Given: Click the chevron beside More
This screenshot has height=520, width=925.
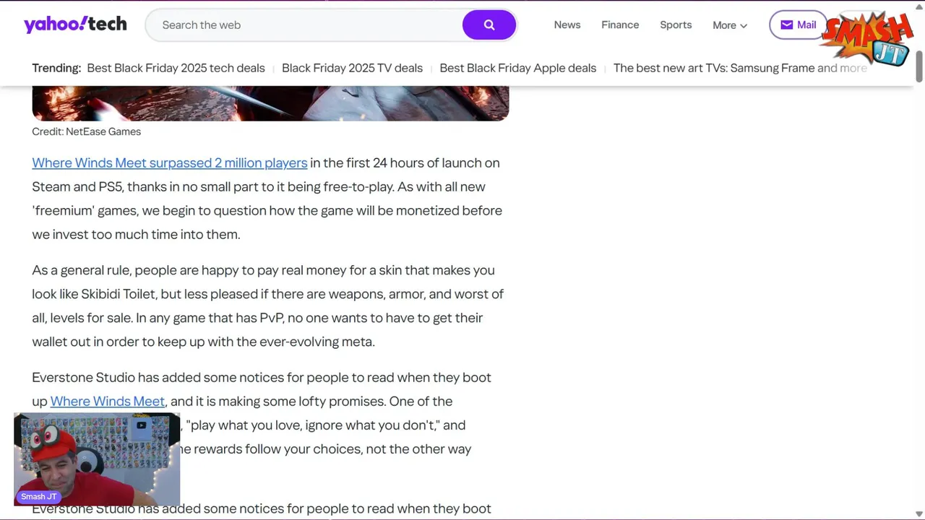Looking at the screenshot, I should pyautogui.click(x=743, y=25).
